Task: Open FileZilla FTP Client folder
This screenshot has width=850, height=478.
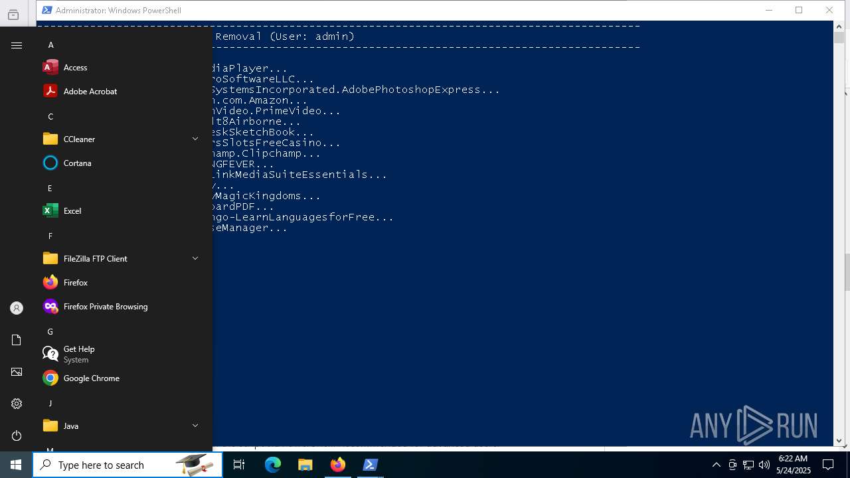Action: click(x=122, y=259)
